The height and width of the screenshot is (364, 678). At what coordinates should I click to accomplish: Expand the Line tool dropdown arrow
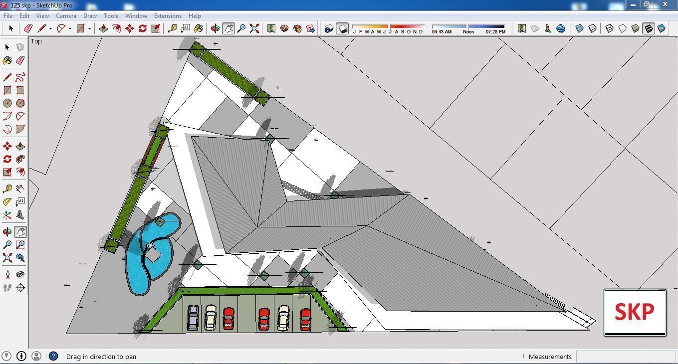point(50,28)
